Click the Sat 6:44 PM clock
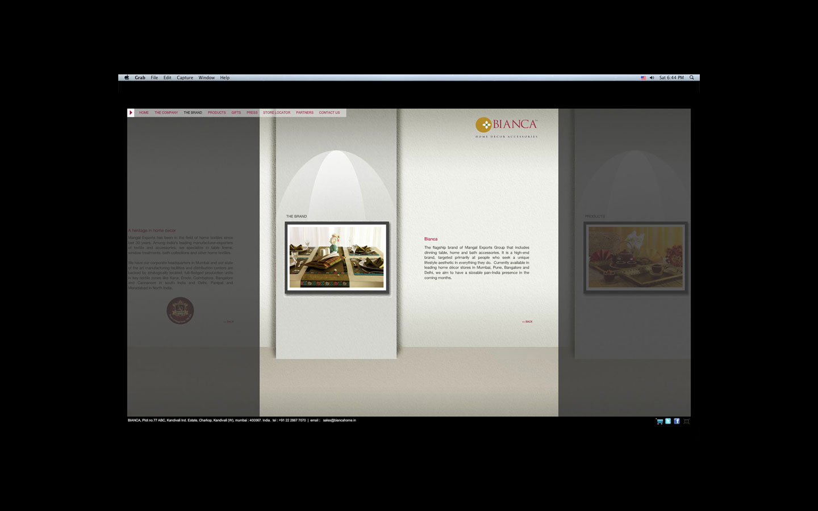Viewport: 818px width, 511px height. (x=671, y=78)
